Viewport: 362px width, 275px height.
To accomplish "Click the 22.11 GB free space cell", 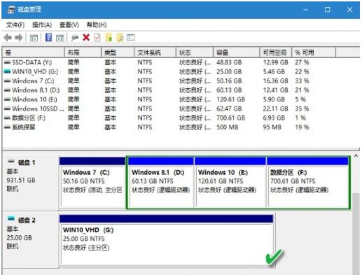I will tap(275, 108).
